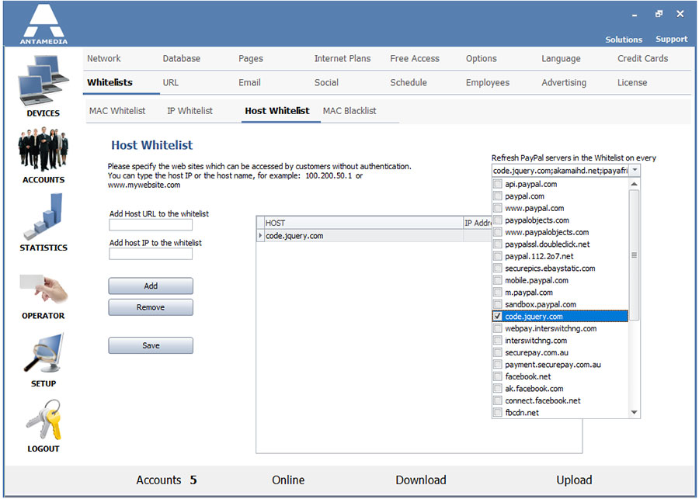Open the Devices section icon
Viewport: 699px width, 499px height.
pyautogui.click(x=43, y=80)
